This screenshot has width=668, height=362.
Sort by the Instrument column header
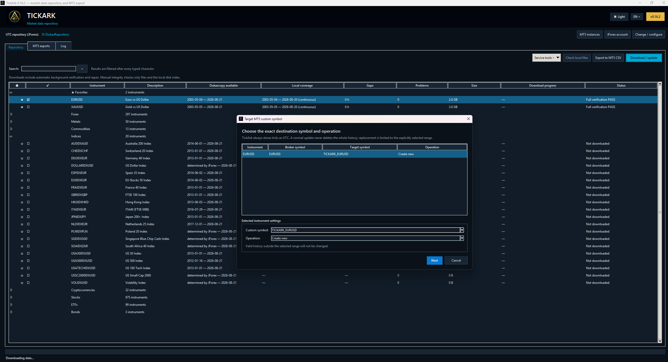97,86
